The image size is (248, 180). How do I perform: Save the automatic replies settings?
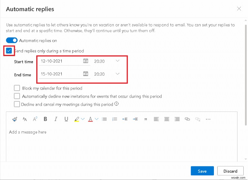(x=202, y=171)
